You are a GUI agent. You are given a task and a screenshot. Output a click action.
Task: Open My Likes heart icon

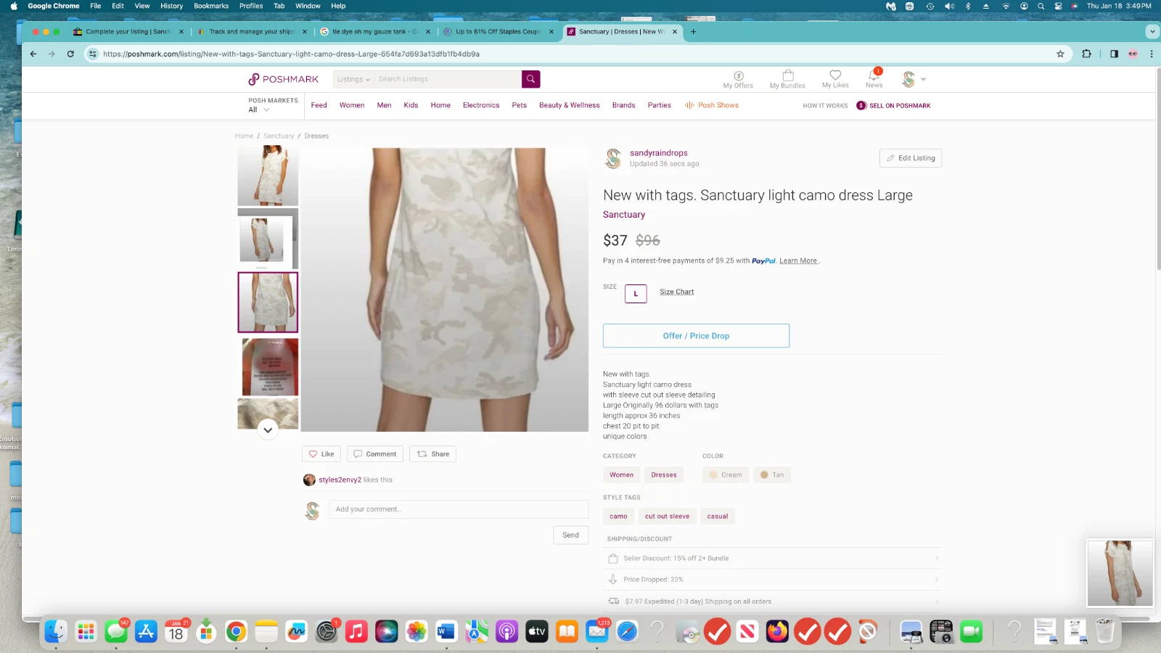(835, 80)
